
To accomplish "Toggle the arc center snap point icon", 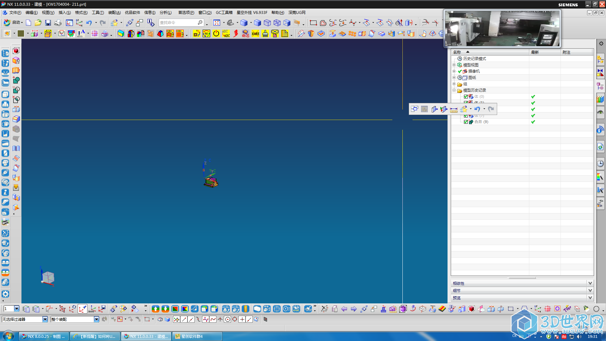I will pos(227,320).
